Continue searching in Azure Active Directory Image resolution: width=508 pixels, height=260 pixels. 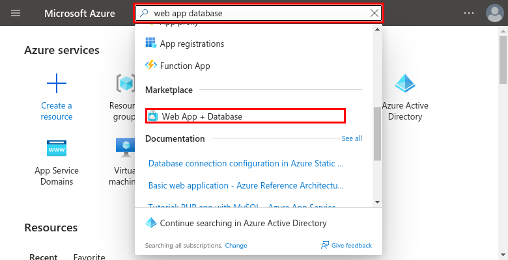pos(243,223)
